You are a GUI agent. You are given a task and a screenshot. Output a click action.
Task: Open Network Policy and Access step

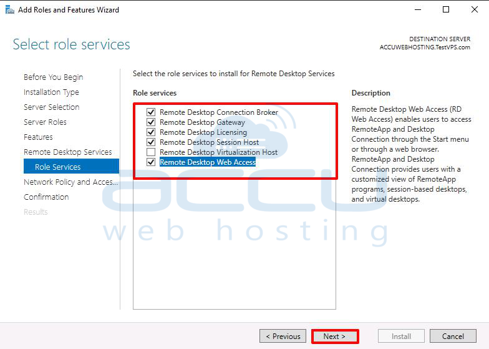point(71,182)
